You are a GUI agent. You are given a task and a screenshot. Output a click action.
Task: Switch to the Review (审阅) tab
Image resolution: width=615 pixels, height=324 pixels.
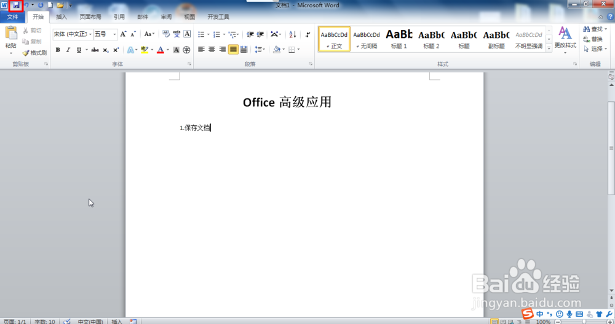click(166, 17)
